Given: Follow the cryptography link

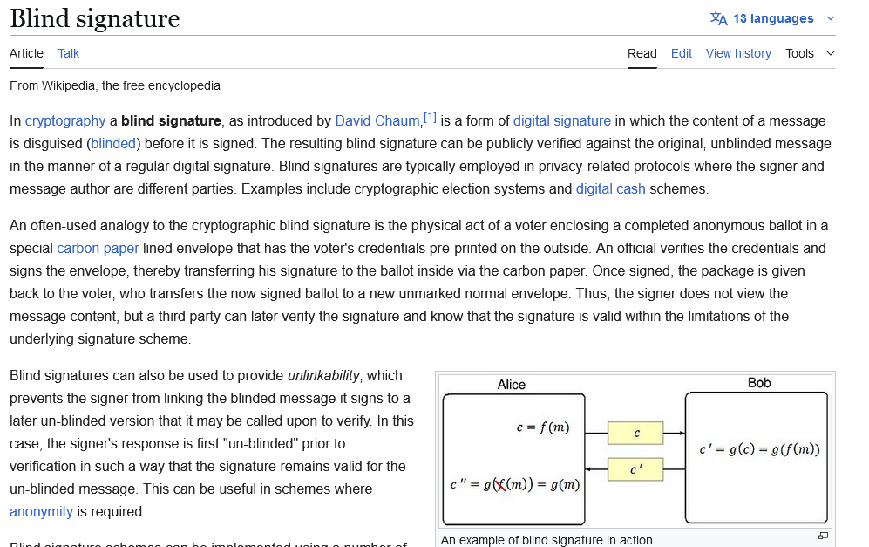Looking at the screenshot, I should 64,121.
